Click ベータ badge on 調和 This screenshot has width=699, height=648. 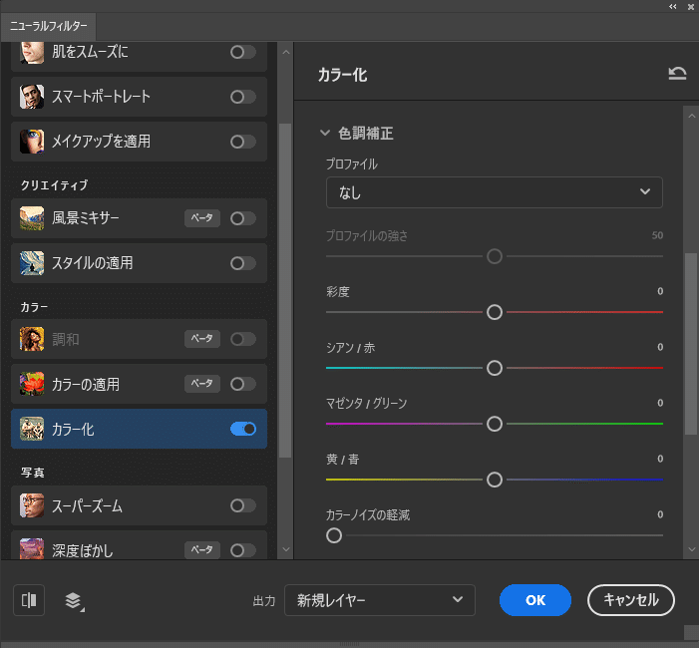[x=202, y=338]
